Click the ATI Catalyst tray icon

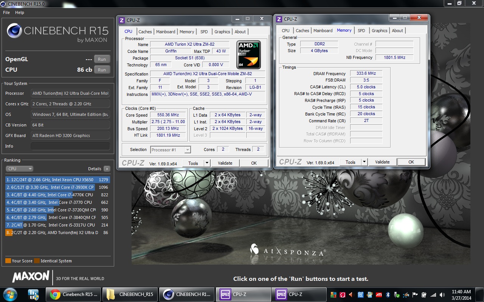(x=379, y=295)
